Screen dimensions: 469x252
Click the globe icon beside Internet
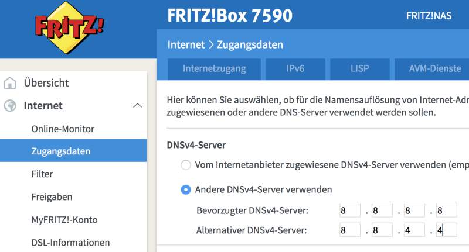(10, 106)
